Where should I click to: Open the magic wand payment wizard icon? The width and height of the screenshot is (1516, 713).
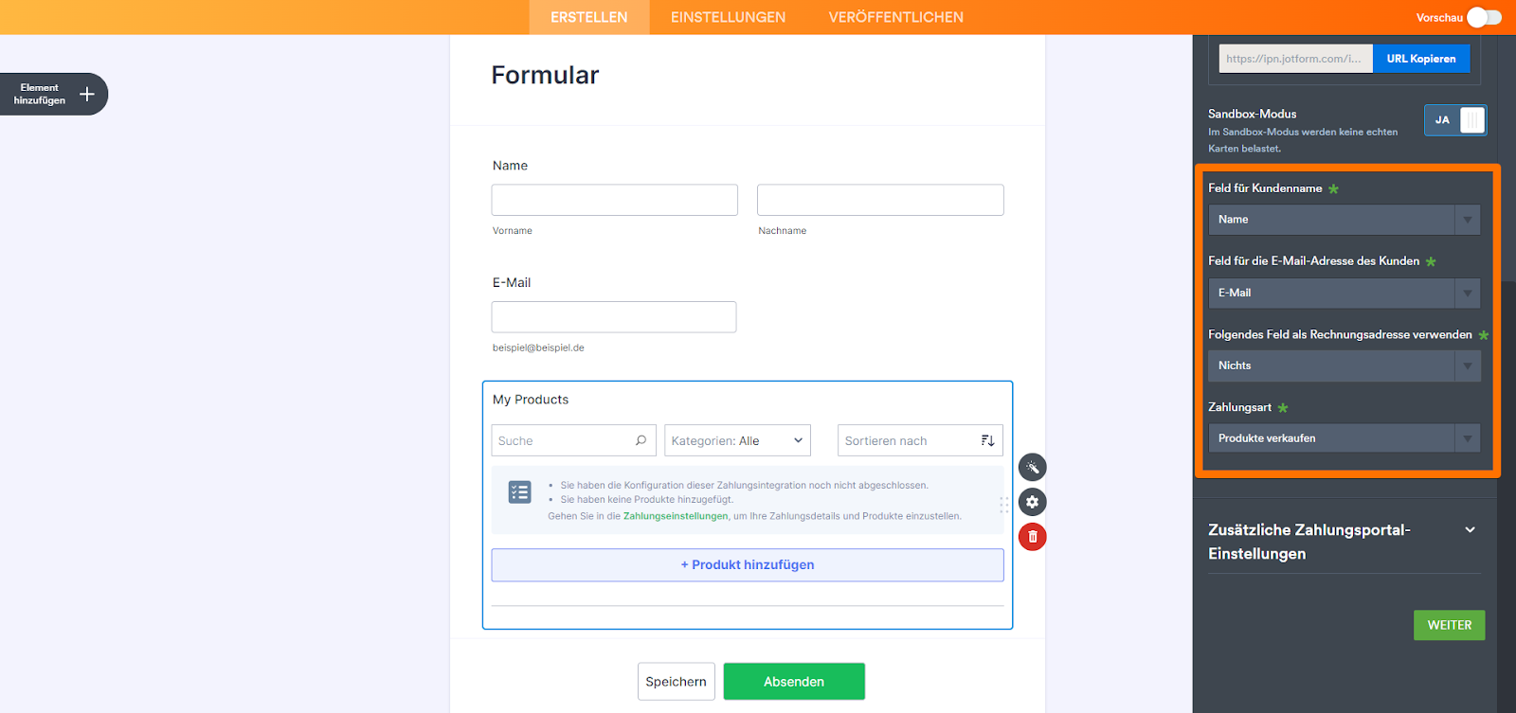click(1032, 467)
